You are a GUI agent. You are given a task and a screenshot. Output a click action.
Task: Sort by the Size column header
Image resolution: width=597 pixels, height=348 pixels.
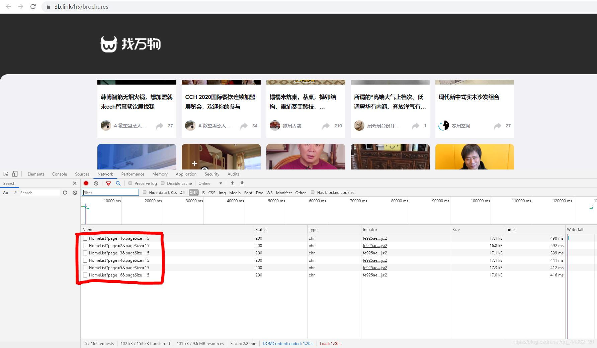click(x=477, y=229)
